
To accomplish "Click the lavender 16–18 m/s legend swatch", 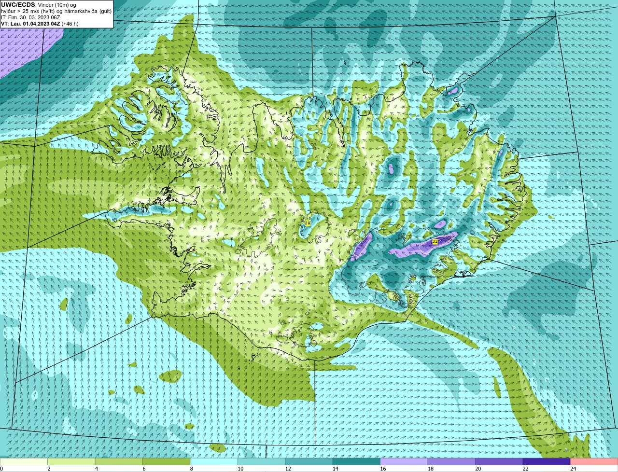I will tap(405, 461).
